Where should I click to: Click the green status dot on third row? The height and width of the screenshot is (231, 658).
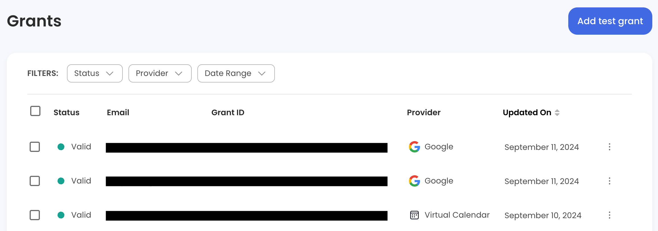[61, 215]
